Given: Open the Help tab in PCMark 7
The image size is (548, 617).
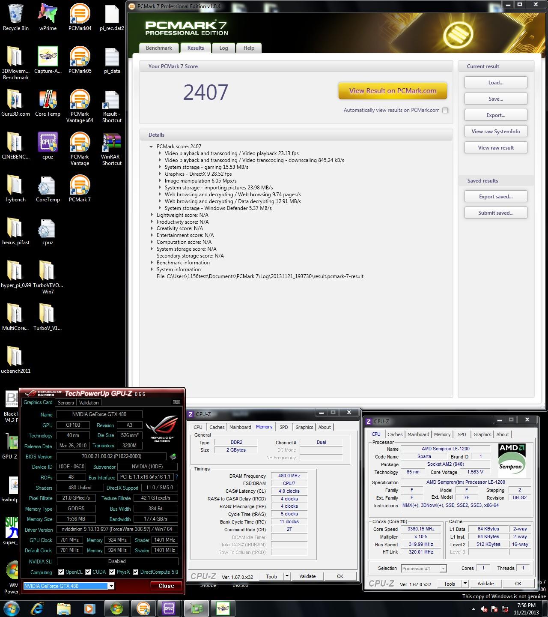Looking at the screenshot, I should [x=249, y=48].
